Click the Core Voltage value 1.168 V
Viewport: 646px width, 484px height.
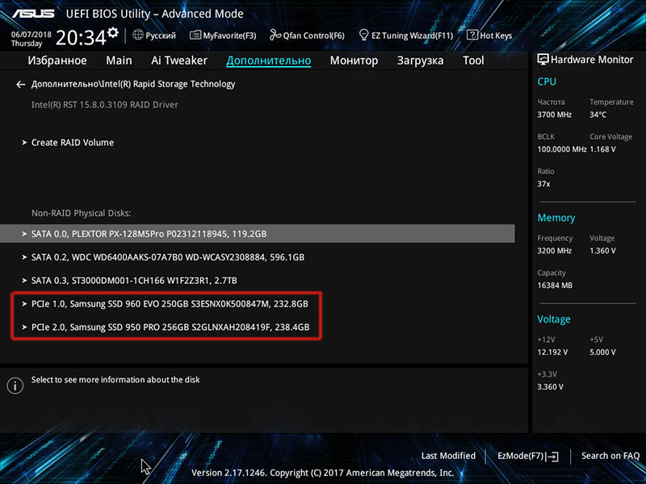602,149
